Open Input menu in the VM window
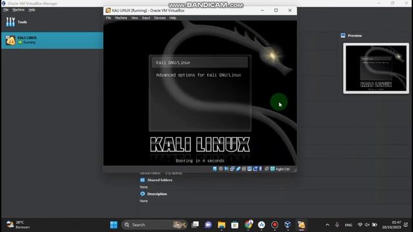413x232 pixels. (146, 18)
